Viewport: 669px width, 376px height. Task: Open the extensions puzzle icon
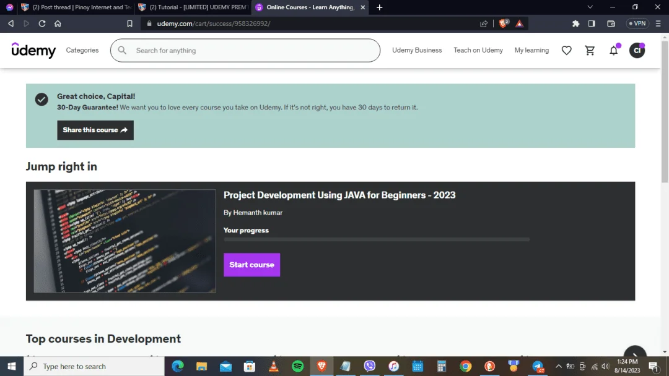click(575, 23)
